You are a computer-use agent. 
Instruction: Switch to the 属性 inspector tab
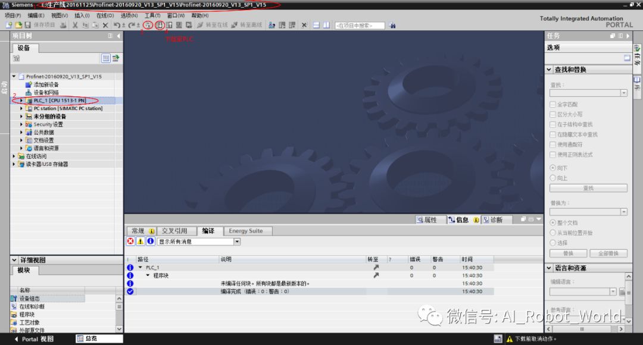point(430,219)
